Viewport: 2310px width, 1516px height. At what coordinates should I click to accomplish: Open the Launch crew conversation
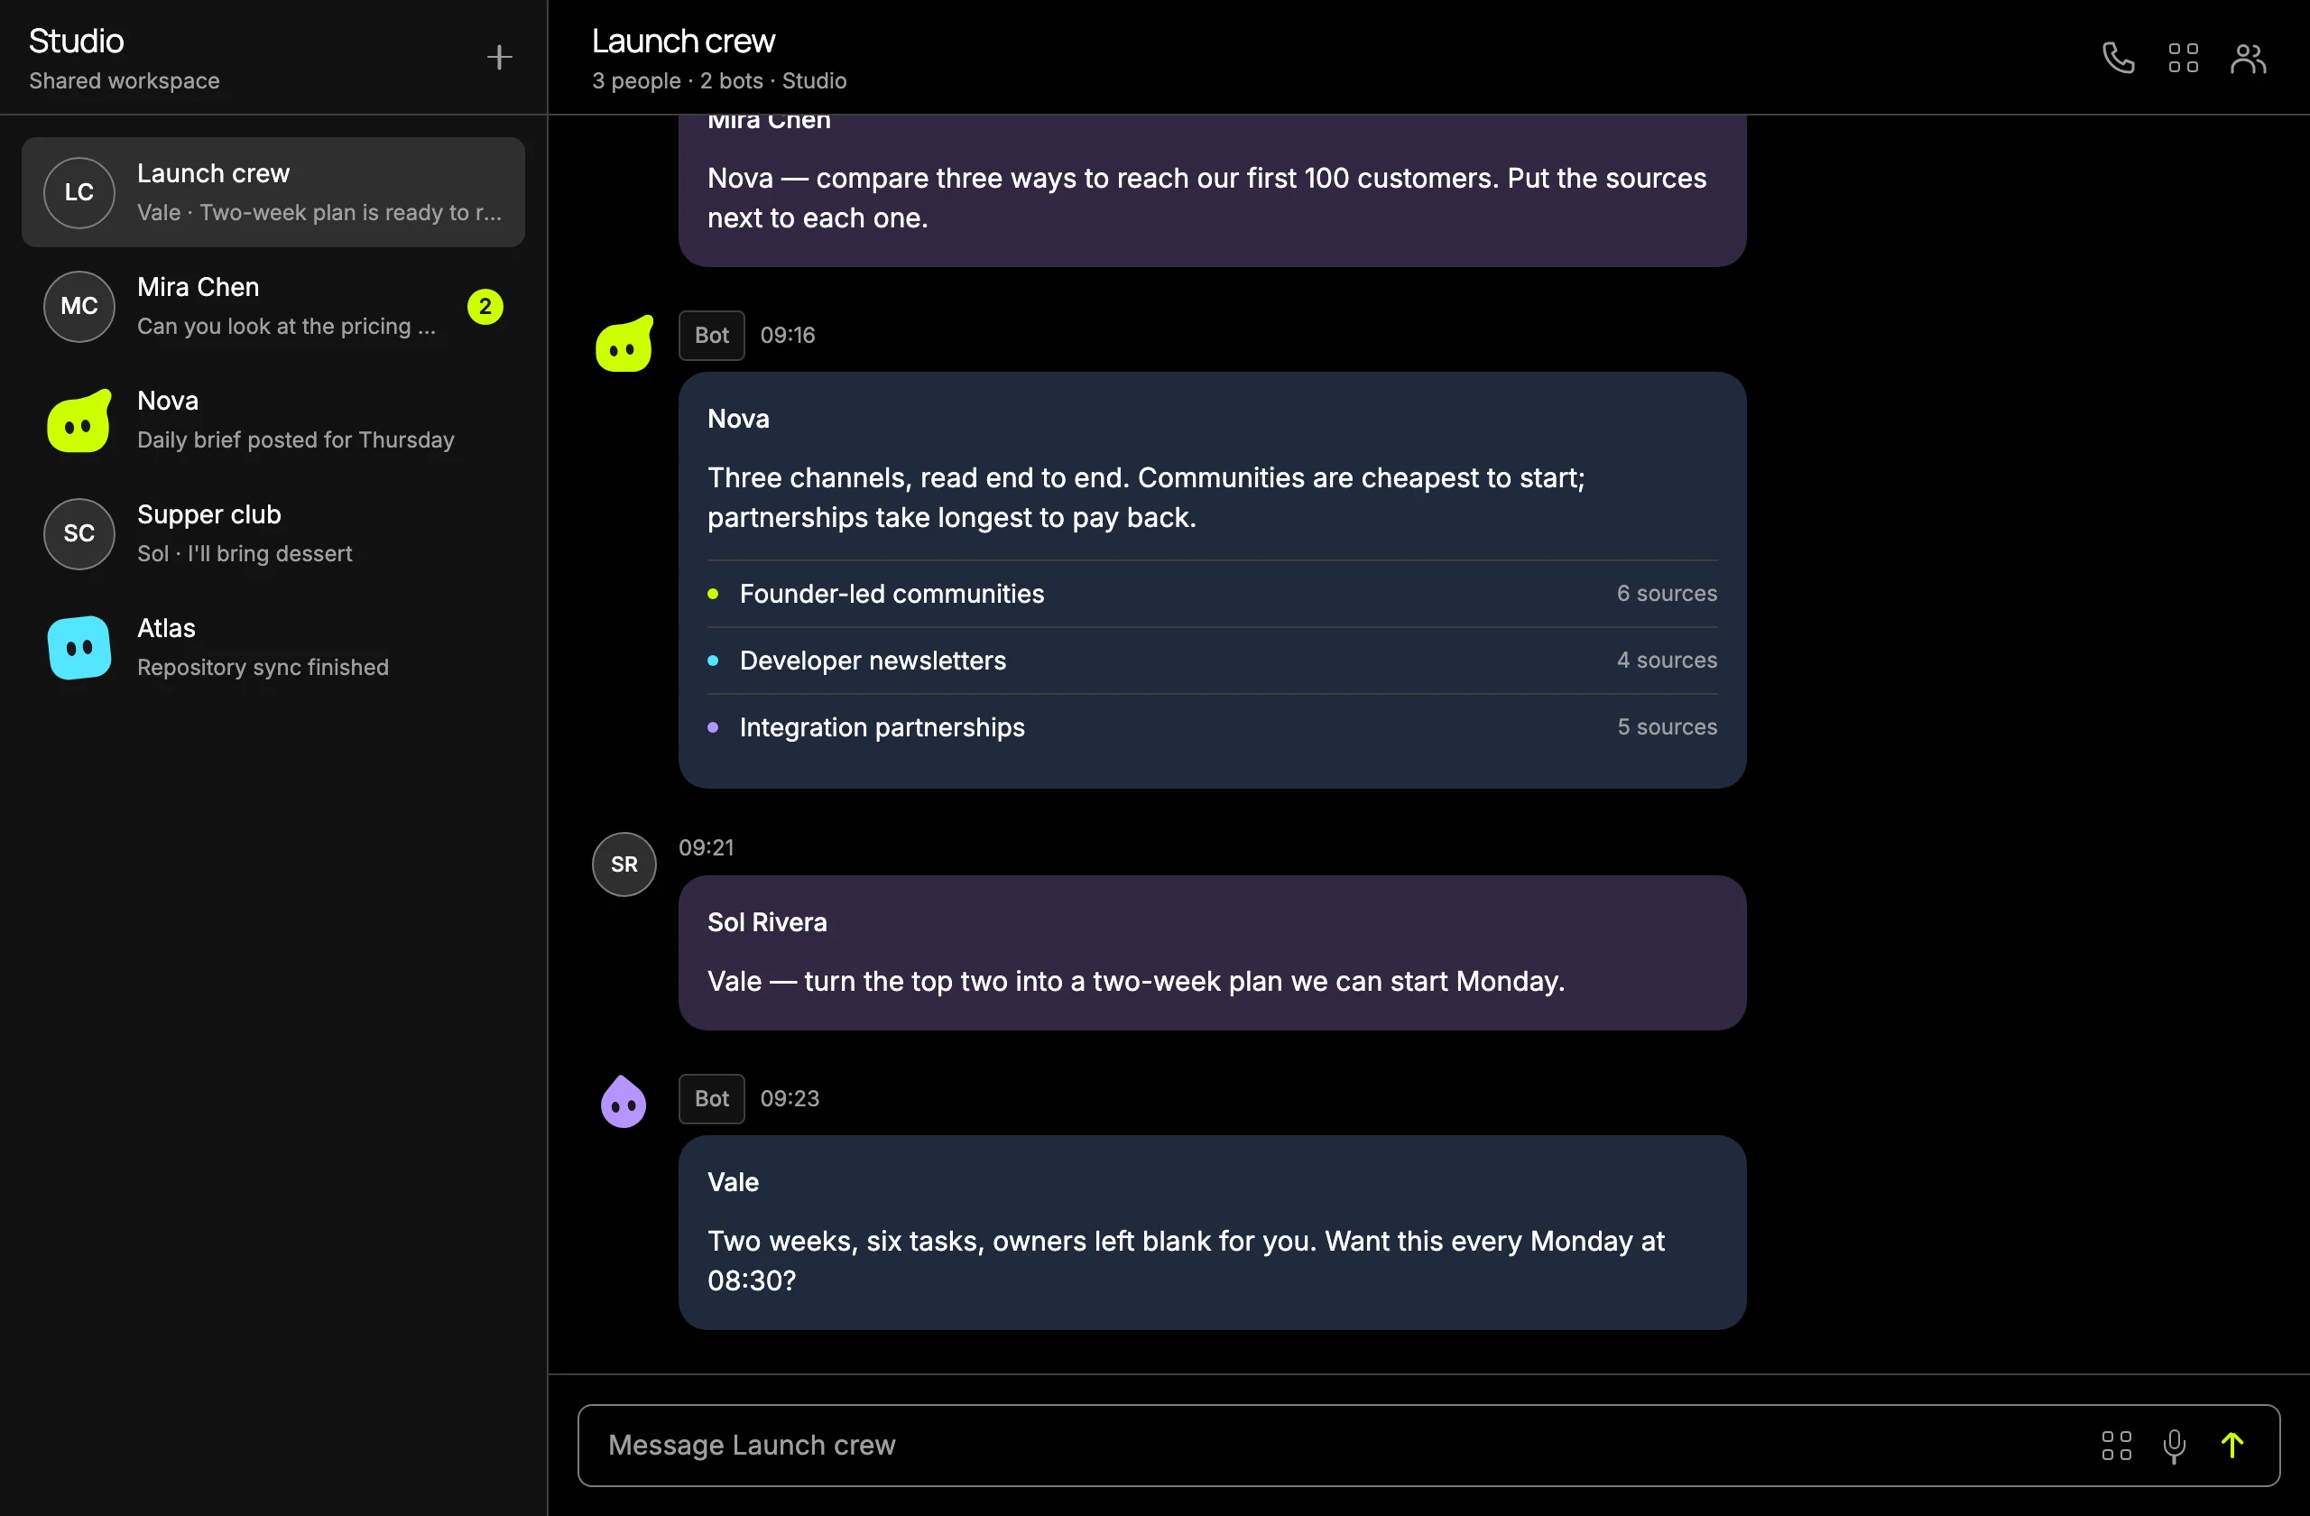(x=273, y=192)
